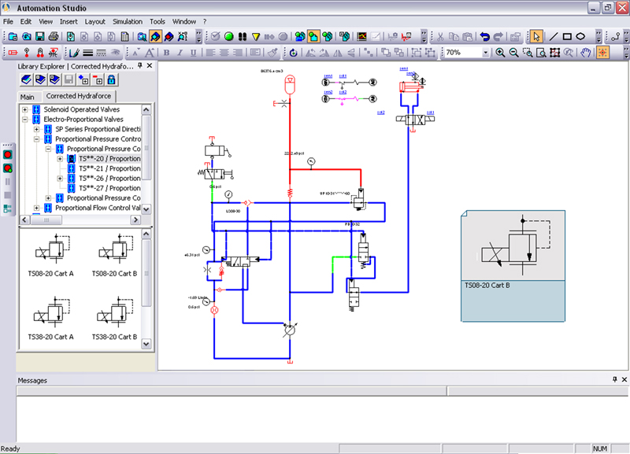Image resolution: width=630 pixels, height=454 pixels.
Task: Toggle bold text formatting
Action: 167,52
